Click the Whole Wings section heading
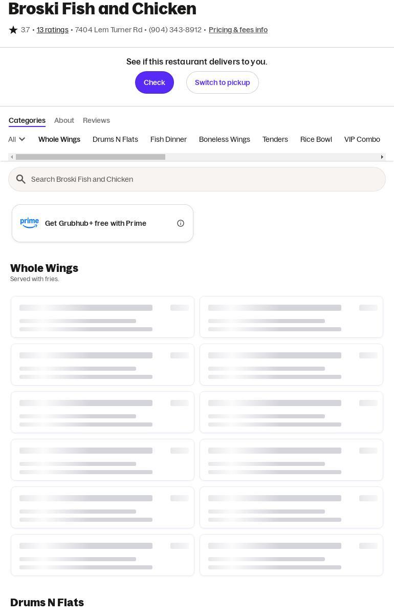The width and height of the screenshot is (394, 616). pyautogui.click(x=44, y=268)
